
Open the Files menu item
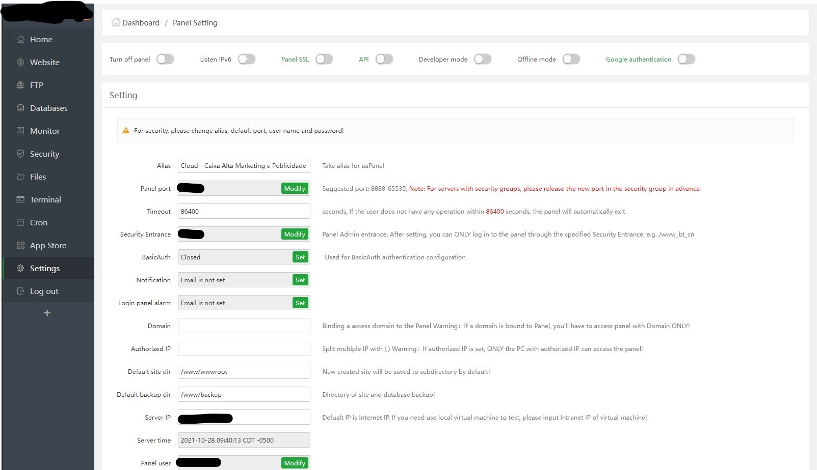click(48, 177)
